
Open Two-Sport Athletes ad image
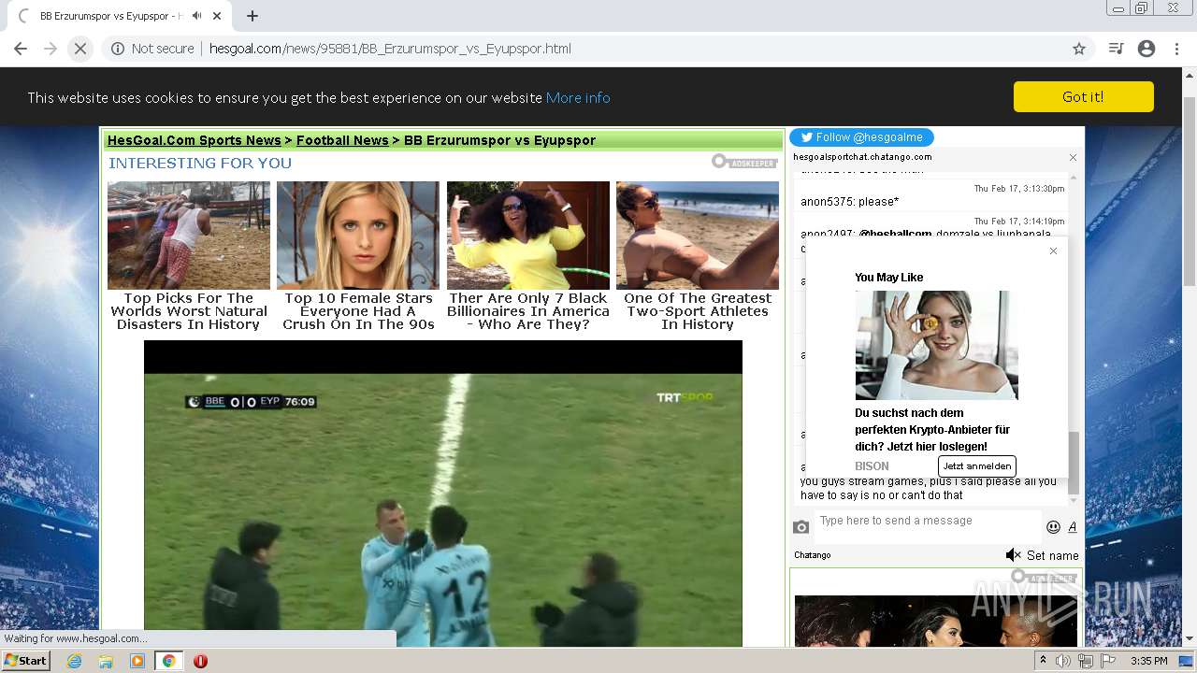point(698,236)
